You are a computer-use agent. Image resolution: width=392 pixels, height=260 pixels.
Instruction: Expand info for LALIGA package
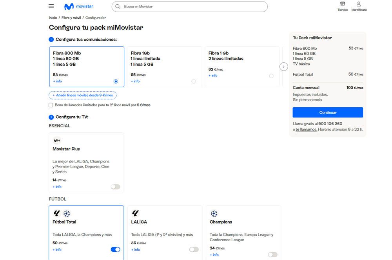(x=136, y=249)
